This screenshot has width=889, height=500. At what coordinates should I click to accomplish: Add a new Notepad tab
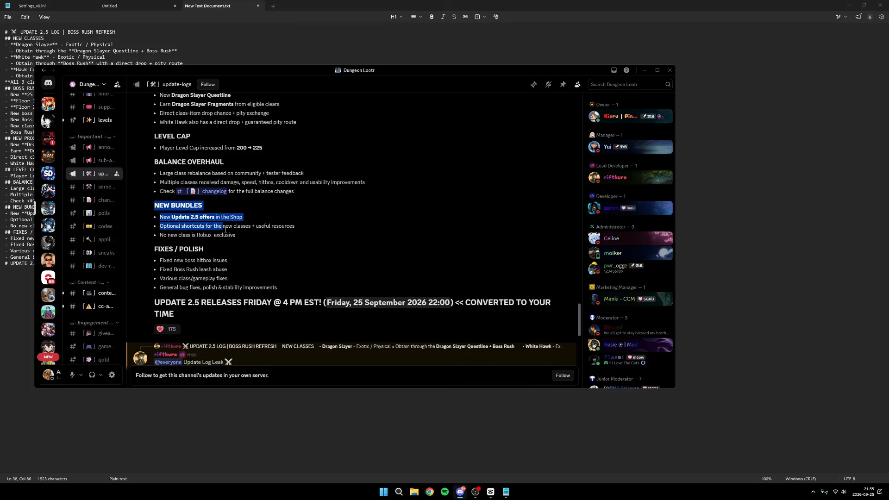point(273,6)
